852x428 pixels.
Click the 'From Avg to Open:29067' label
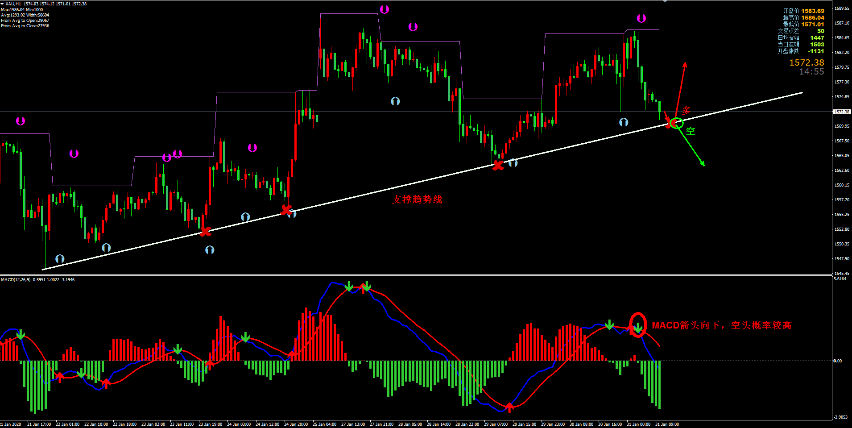point(25,20)
